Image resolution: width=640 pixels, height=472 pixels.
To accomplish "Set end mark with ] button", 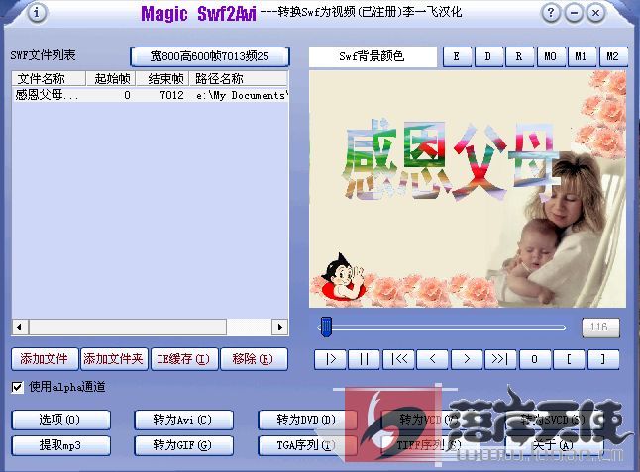I will pos(603,359).
